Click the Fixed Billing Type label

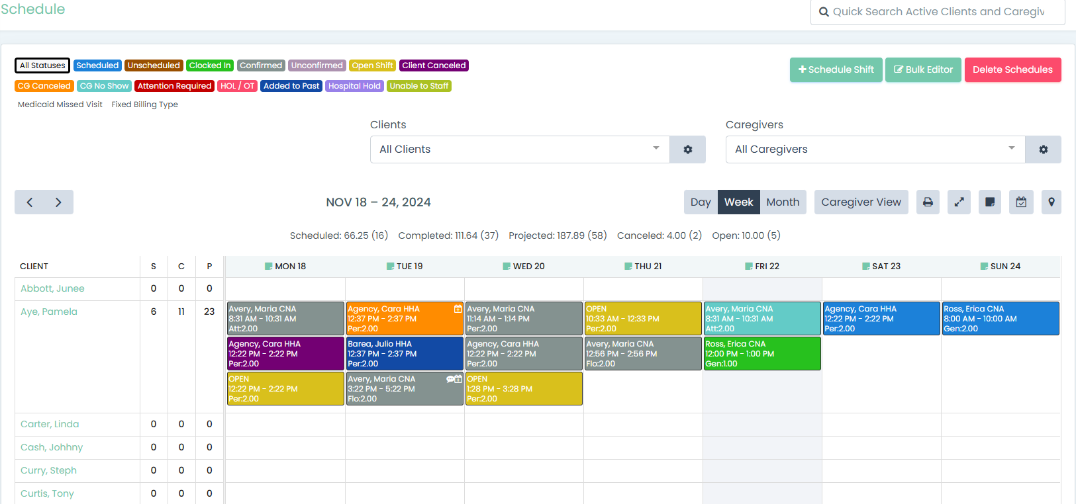pos(144,105)
